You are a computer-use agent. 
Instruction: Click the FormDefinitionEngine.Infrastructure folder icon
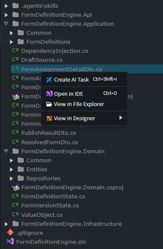point(15,224)
